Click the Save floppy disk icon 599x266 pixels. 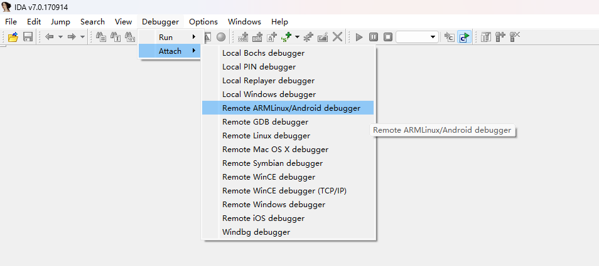28,37
